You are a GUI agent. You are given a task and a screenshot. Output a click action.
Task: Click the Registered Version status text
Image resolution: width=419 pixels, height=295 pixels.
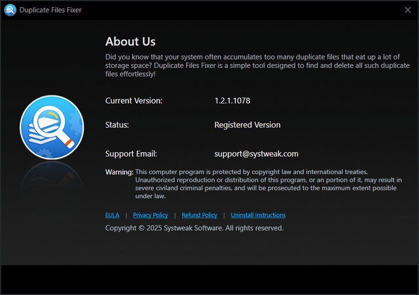[x=247, y=125]
